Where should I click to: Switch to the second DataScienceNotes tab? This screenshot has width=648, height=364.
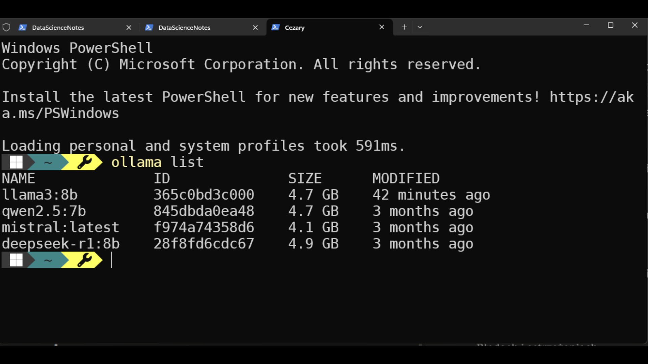click(201, 27)
